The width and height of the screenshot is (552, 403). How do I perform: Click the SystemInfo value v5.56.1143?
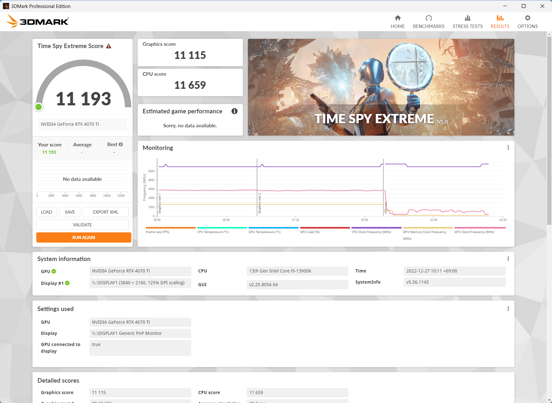(x=454, y=282)
